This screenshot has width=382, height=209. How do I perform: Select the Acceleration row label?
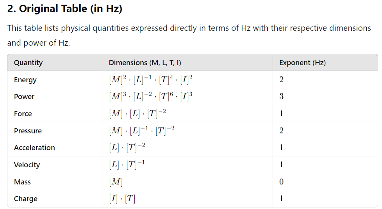tap(34, 148)
